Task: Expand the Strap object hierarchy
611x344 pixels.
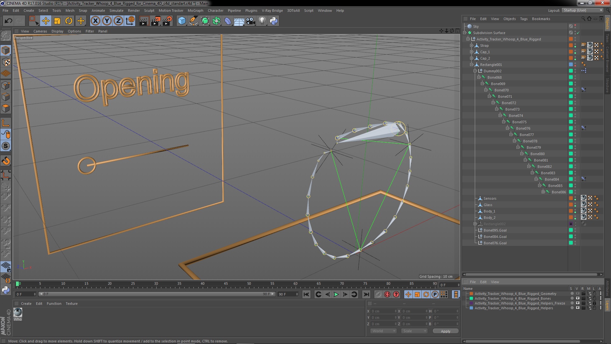Action: (x=472, y=46)
